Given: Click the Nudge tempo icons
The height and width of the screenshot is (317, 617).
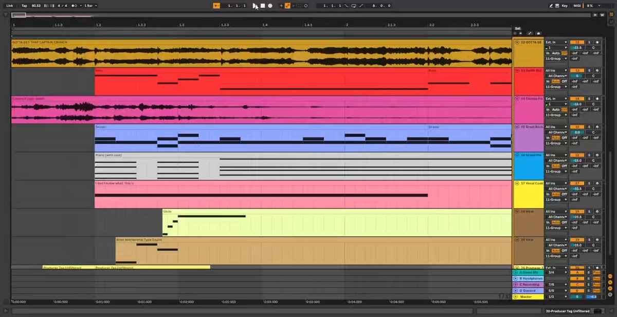Looking at the screenshot, I should (x=49, y=6).
